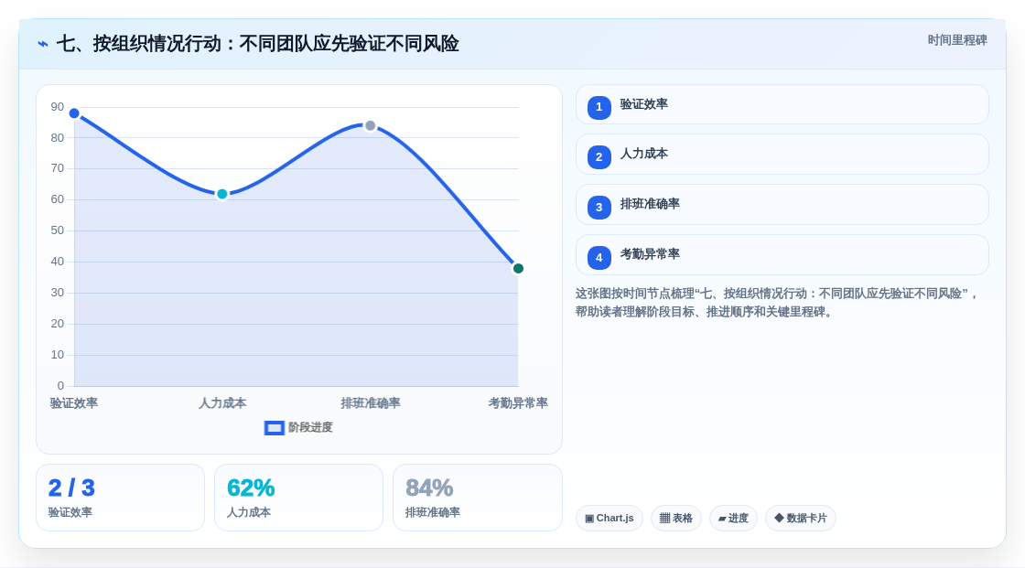The width and height of the screenshot is (1025, 568).
Task: Click the x-axis label 人力成本
Action: [222, 403]
